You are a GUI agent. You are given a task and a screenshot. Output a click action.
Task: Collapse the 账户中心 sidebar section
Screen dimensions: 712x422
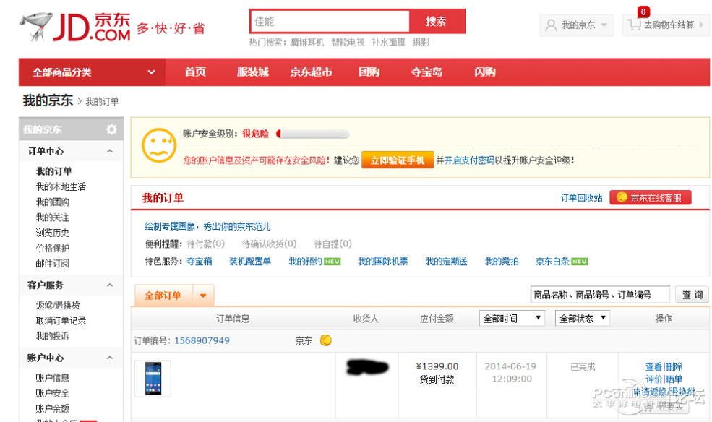coord(109,358)
